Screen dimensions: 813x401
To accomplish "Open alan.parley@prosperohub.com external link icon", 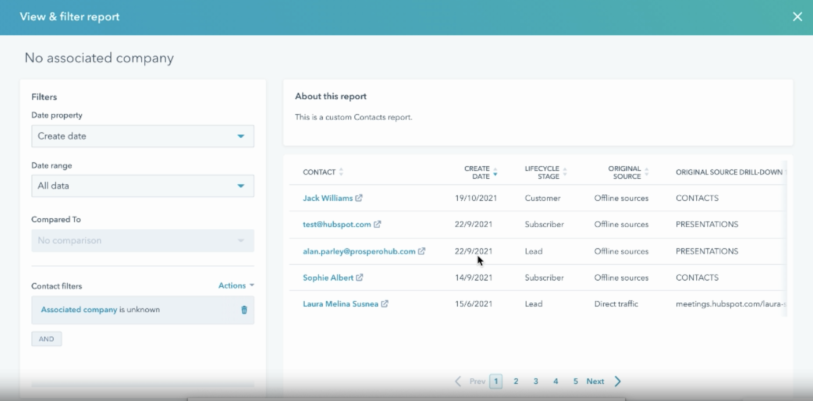I will click(422, 251).
